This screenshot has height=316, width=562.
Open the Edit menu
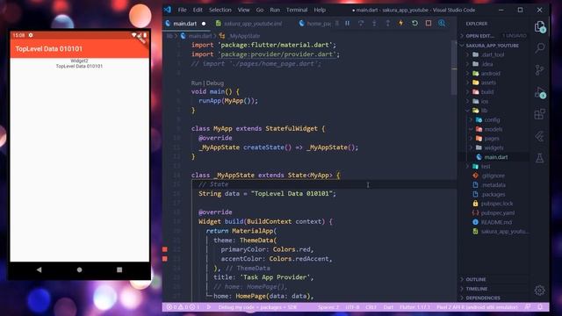(198, 10)
